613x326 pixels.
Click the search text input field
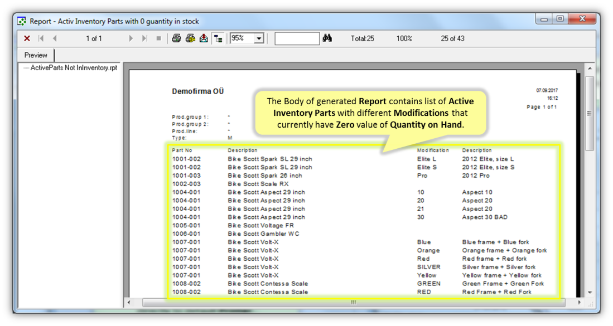click(297, 38)
